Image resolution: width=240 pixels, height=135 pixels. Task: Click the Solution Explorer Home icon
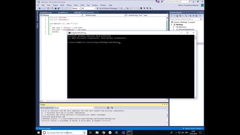pos(177,16)
